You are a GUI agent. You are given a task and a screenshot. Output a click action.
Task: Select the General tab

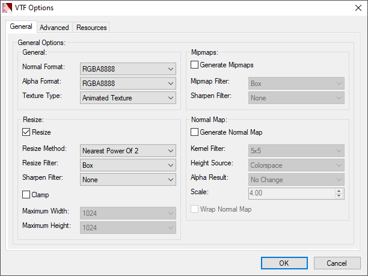tap(21, 27)
